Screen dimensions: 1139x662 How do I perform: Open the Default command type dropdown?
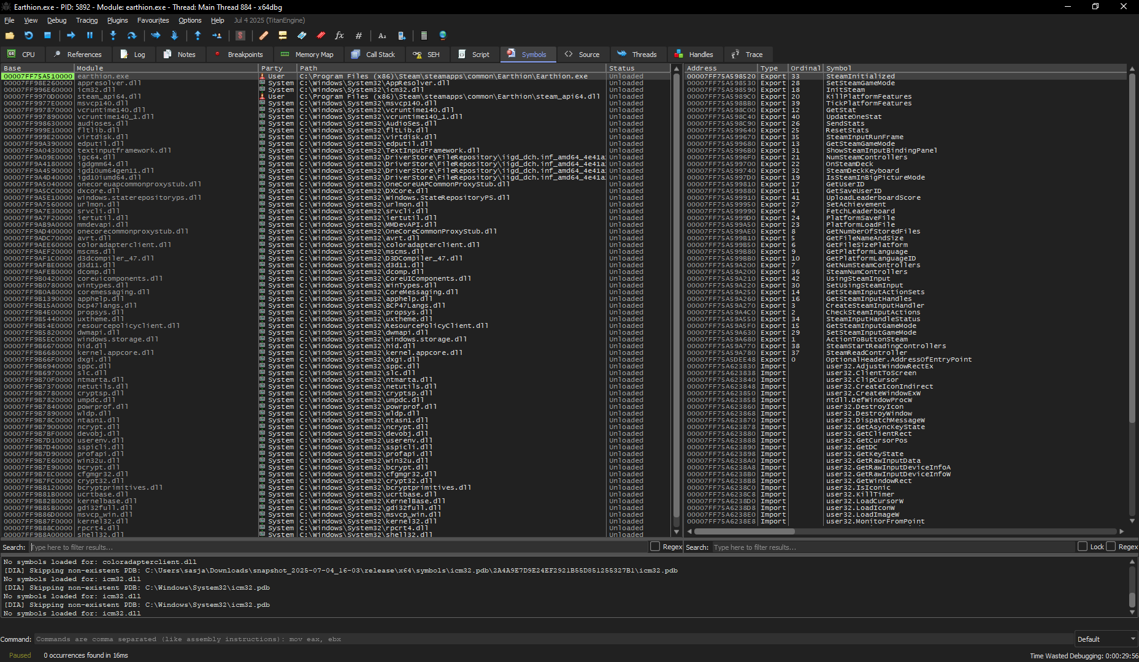1106,639
